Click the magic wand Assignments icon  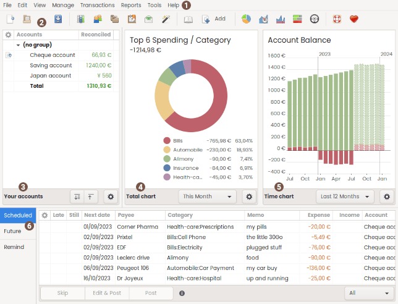166,19
